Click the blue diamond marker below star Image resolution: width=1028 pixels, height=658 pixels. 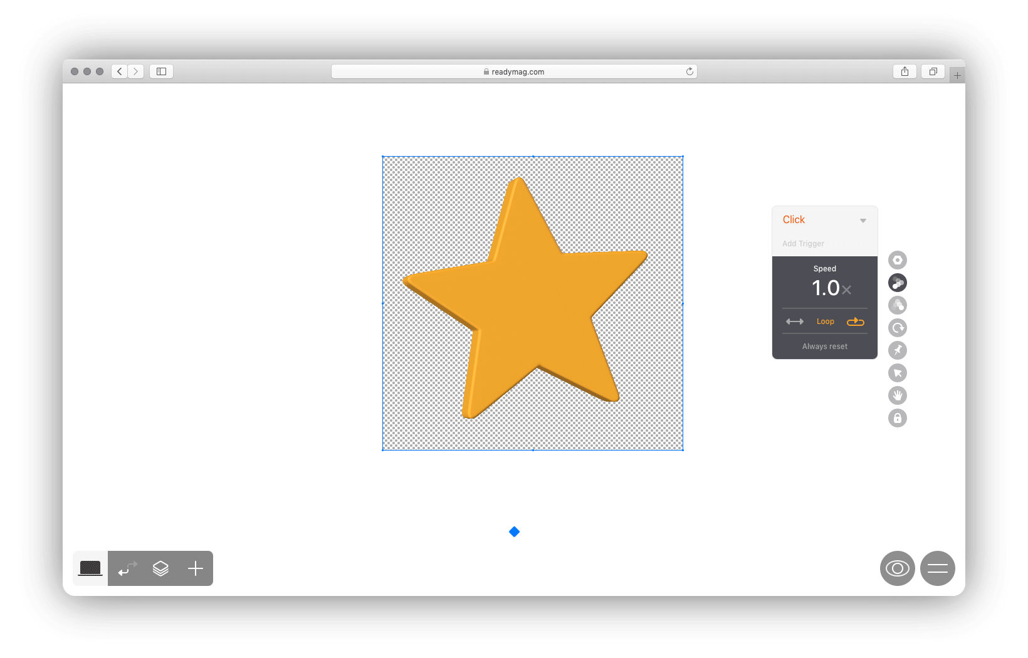click(514, 532)
